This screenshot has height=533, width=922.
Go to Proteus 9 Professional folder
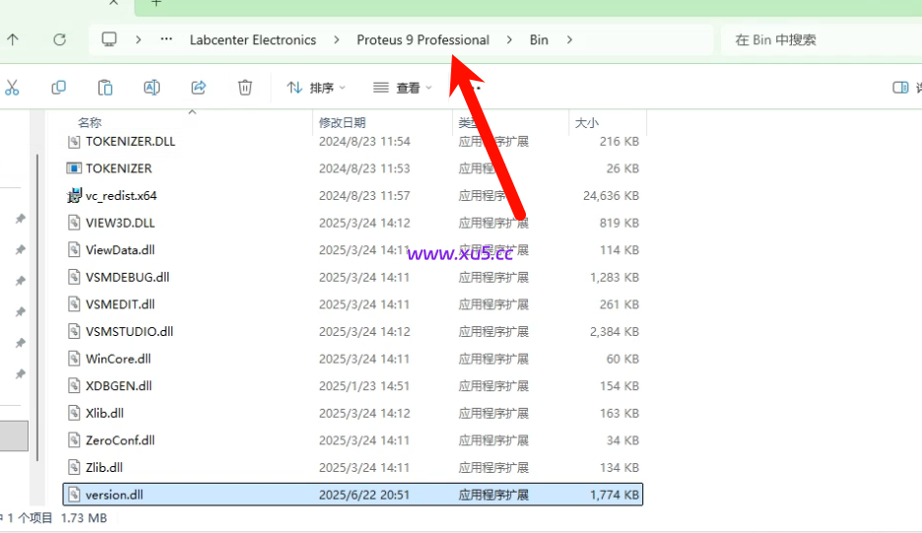(x=423, y=40)
